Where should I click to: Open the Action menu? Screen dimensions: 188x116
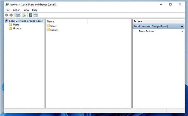point(16,10)
